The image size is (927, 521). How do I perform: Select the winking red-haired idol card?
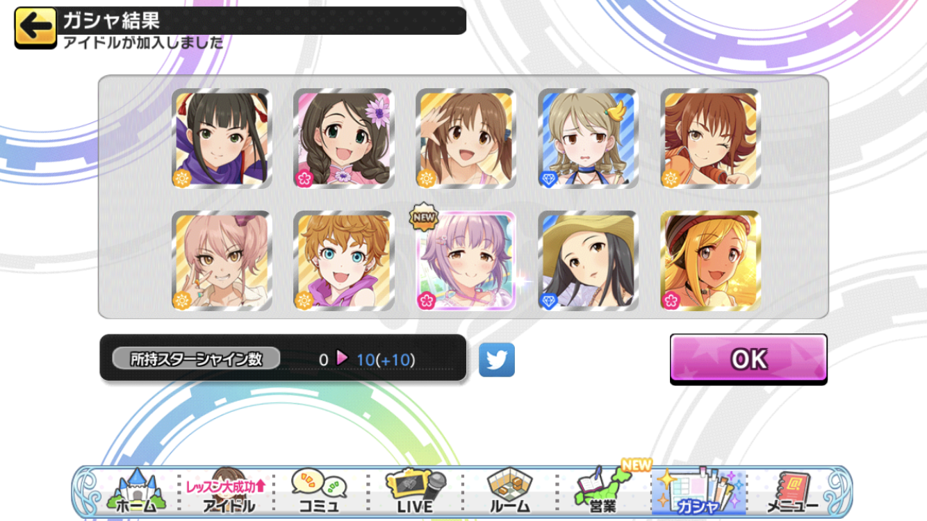(710, 139)
